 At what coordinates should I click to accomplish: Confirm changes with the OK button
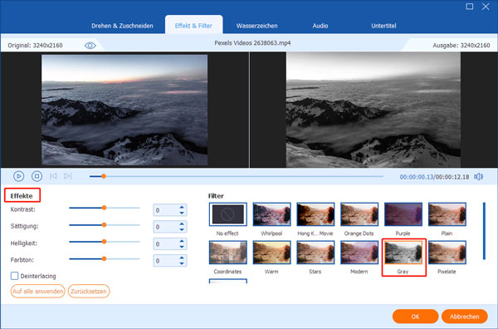(x=415, y=317)
